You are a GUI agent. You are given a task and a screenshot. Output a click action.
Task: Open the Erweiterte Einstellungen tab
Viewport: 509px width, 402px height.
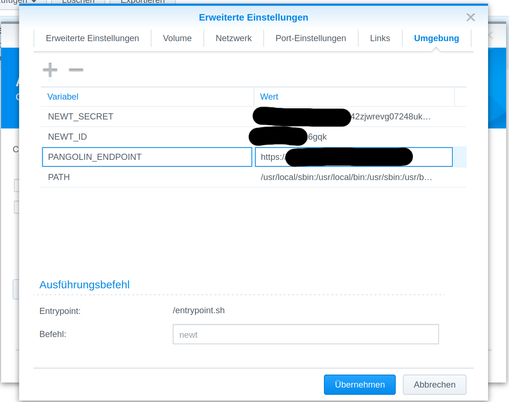pyautogui.click(x=92, y=38)
